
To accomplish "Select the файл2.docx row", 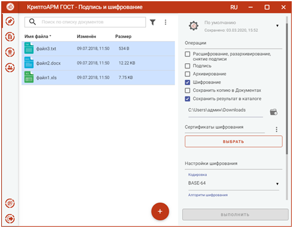I will (x=98, y=63).
